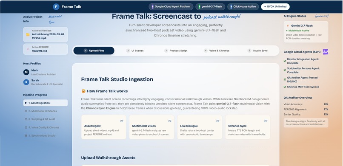Click the emoji icon beside How Frame Talk works
343x166 pixels.
pos(83,91)
